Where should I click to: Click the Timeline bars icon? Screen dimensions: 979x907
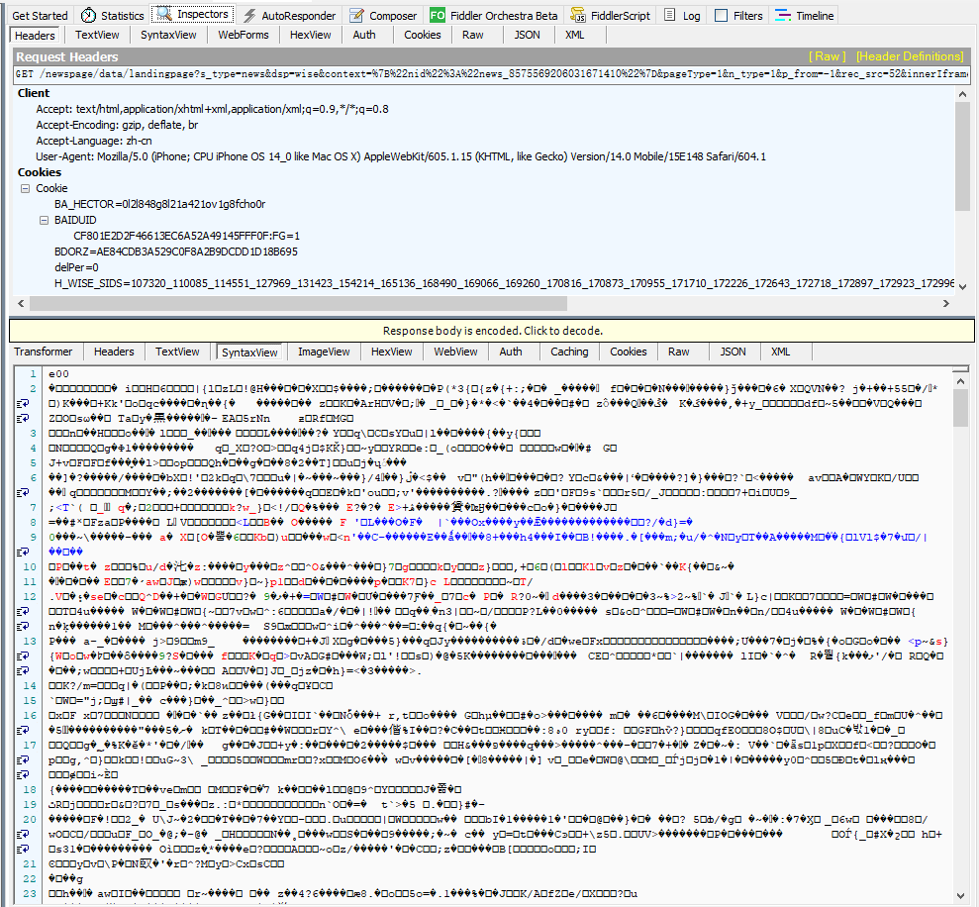click(x=782, y=15)
